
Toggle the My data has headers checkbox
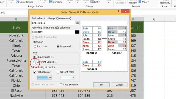tap(33, 37)
